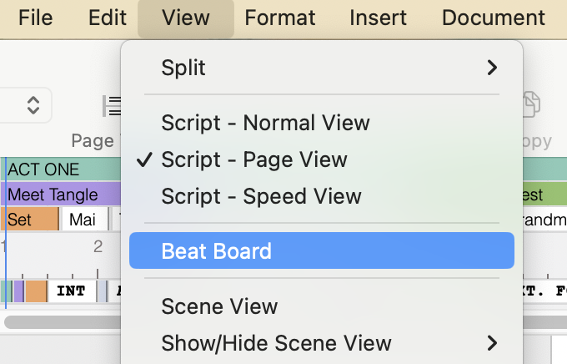Click the Mai beat cell
Image resolution: width=567 pixels, height=364 pixels.
[x=84, y=220]
